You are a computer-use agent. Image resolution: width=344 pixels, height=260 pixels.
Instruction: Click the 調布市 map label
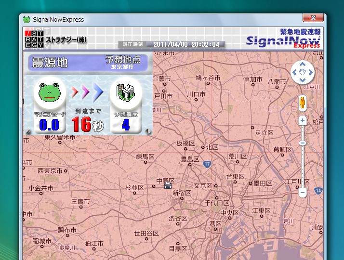[x=67, y=230]
